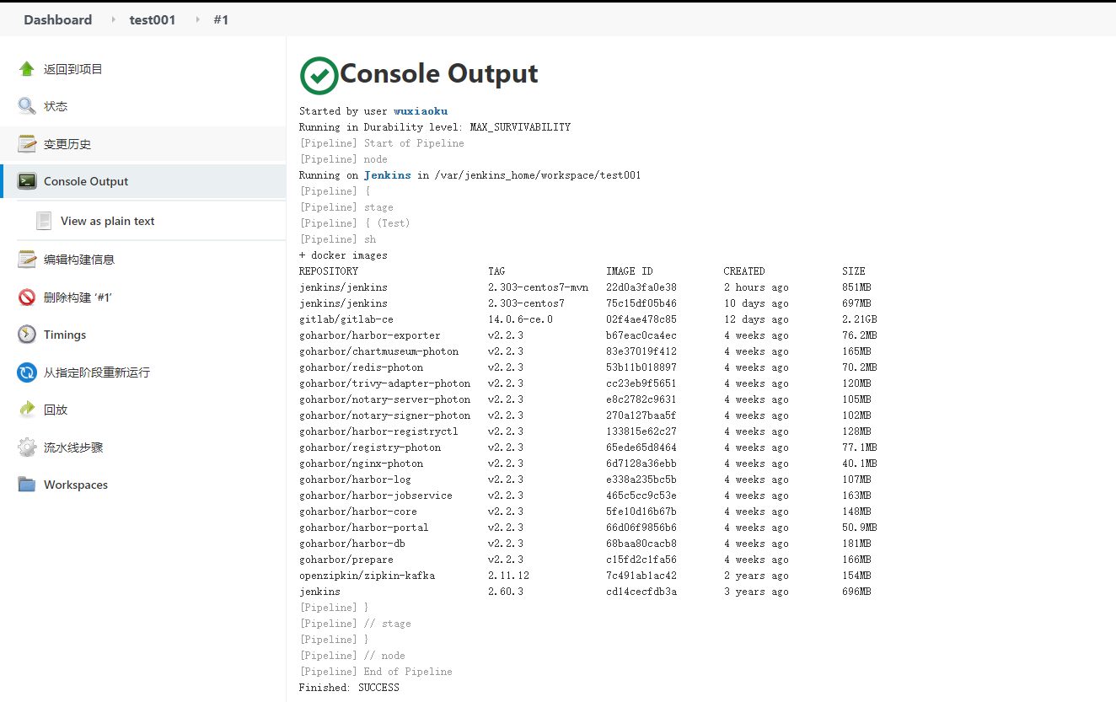Open the wuxiaoku user link
The height and width of the screenshot is (702, 1116).
[x=421, y=111]
